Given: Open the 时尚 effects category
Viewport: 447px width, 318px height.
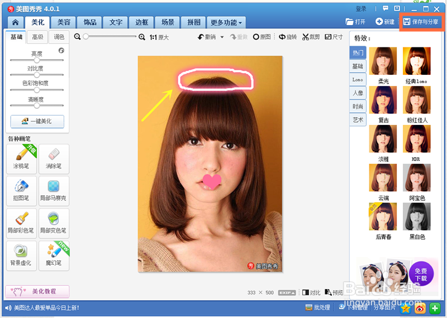Looking at the screenshot, I should pyautogui.click(x=358, y=107).
